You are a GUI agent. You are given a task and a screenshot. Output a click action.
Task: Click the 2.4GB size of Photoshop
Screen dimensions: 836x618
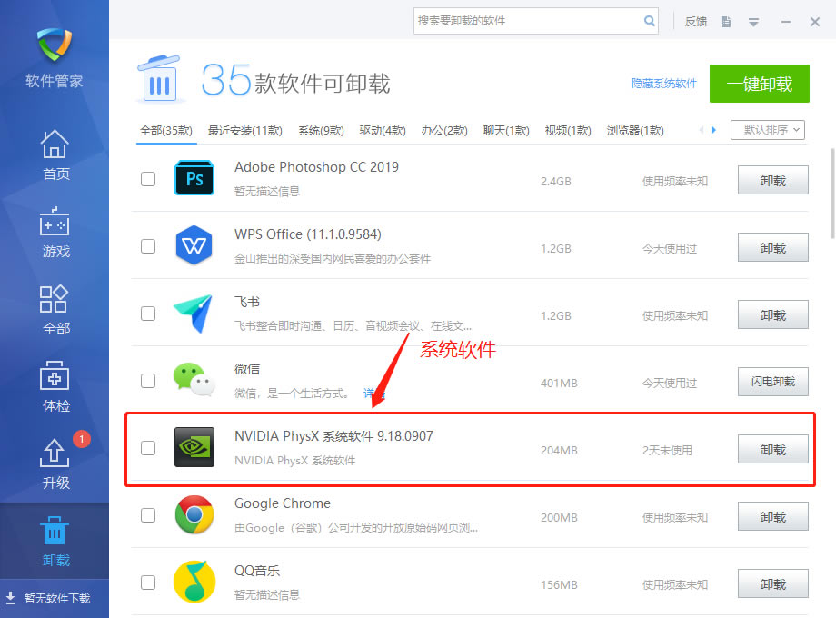pos(555,181)
